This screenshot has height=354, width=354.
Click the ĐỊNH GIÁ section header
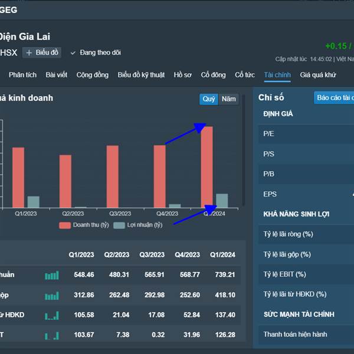pyautogui.click(x=278, y=114)
